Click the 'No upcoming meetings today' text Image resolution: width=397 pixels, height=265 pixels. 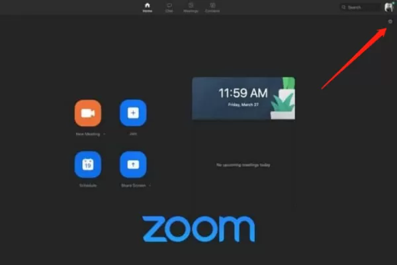tap(243, 165)
